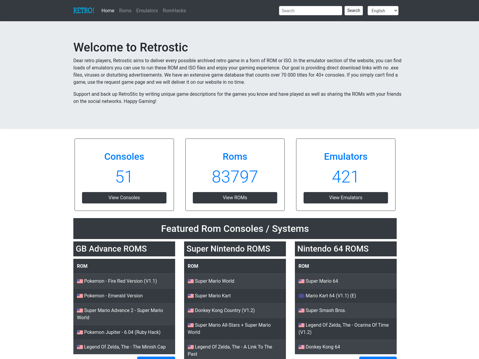Click the emulators count 421

(345, 177)
